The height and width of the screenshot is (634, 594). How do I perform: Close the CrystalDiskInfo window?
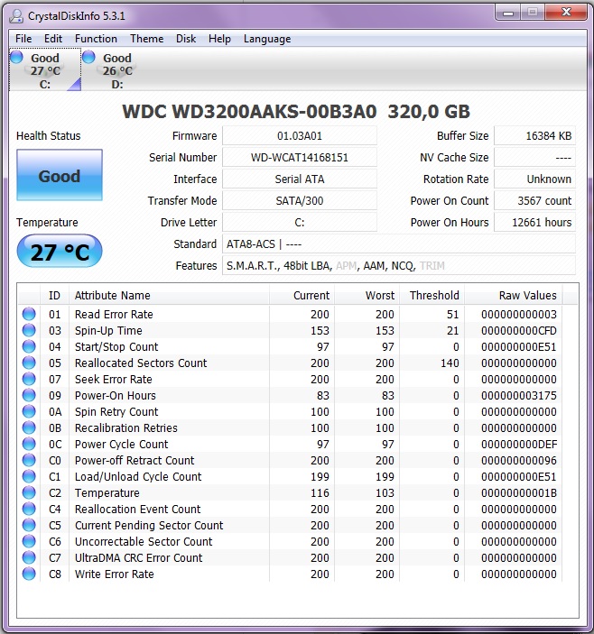click(x=566, y=13)
